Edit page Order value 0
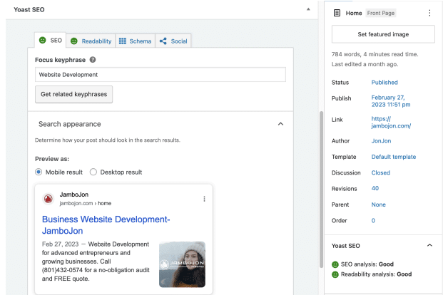The image size is (448, 295). pyautogui.click(x=373, y=220)
